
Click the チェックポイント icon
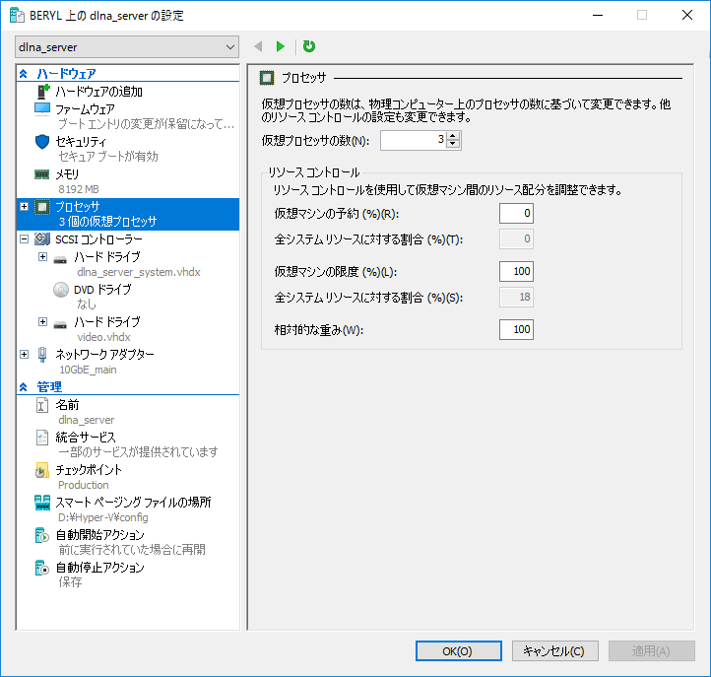pyautogui.click(x=41, y=470)
